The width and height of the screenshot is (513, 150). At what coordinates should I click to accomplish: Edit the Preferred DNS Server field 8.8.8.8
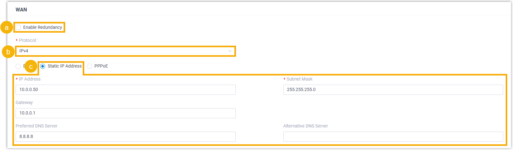pos(125,137)
